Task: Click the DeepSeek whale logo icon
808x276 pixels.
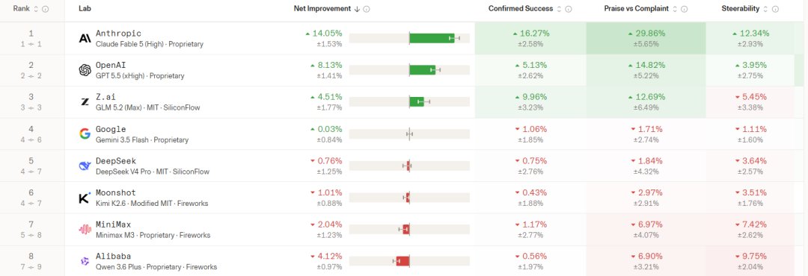Action: (x=85, y=166)
